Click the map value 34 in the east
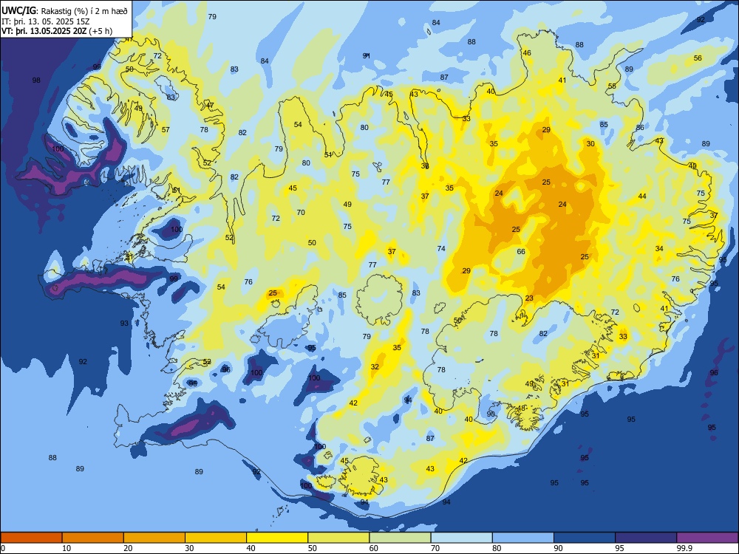This screenshot has height=554, width=739. (659, 249)
